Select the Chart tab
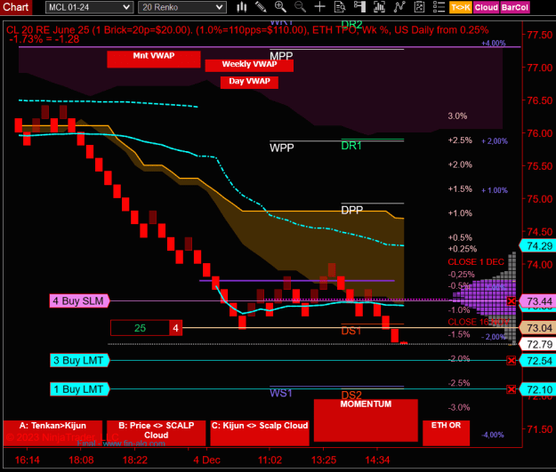556x472 pixels. [16, 7]
